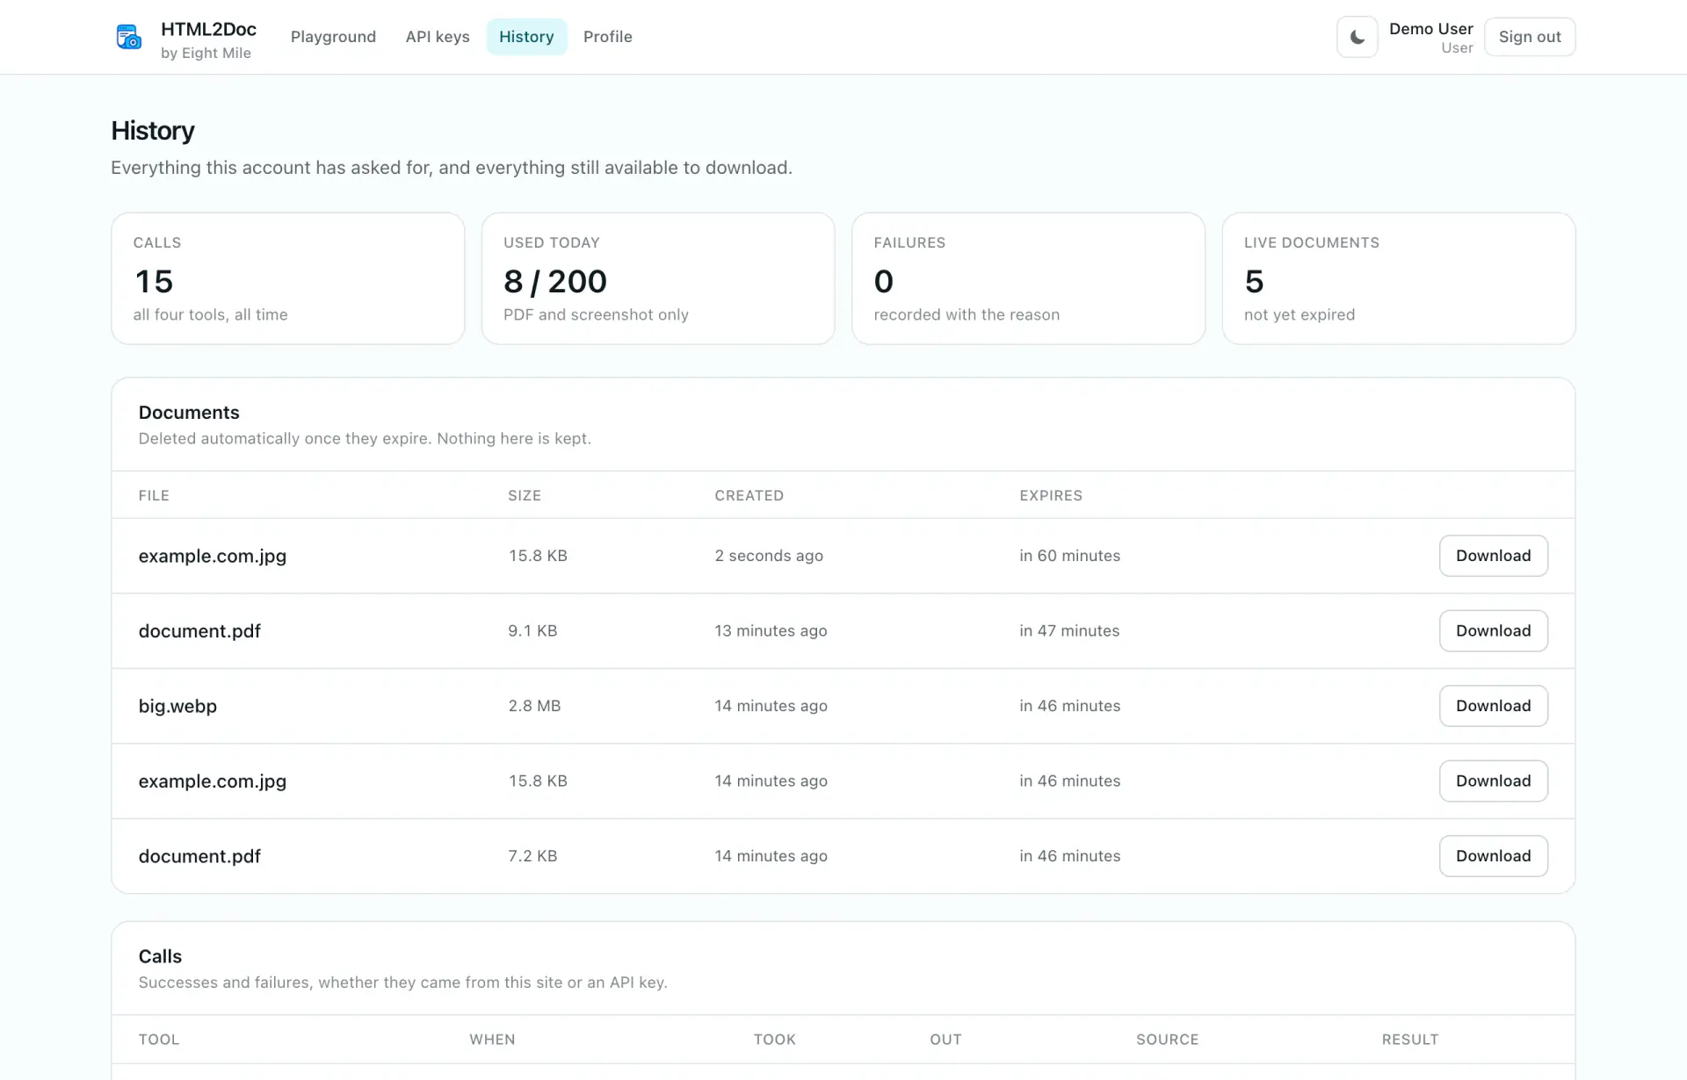This screenshot has width=1687, height=1080.
Task: Click the Demo User name label
Action: pyautogui.click(x=1430, y=29)
